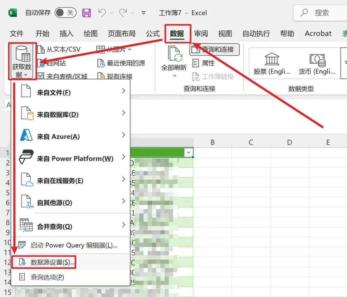Switch to the 开始 (Home) tab

(x=42, y=34)
